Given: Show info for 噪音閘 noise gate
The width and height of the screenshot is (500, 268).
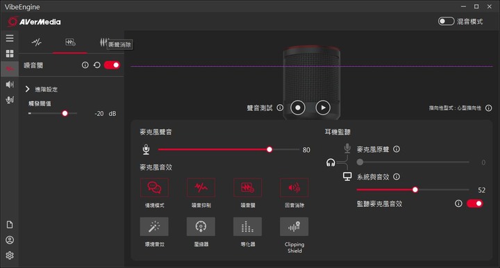Looking at the screenshot, I should (85, 65).
